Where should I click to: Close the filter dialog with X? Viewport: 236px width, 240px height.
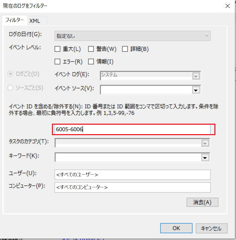click(x=228, y=6)
